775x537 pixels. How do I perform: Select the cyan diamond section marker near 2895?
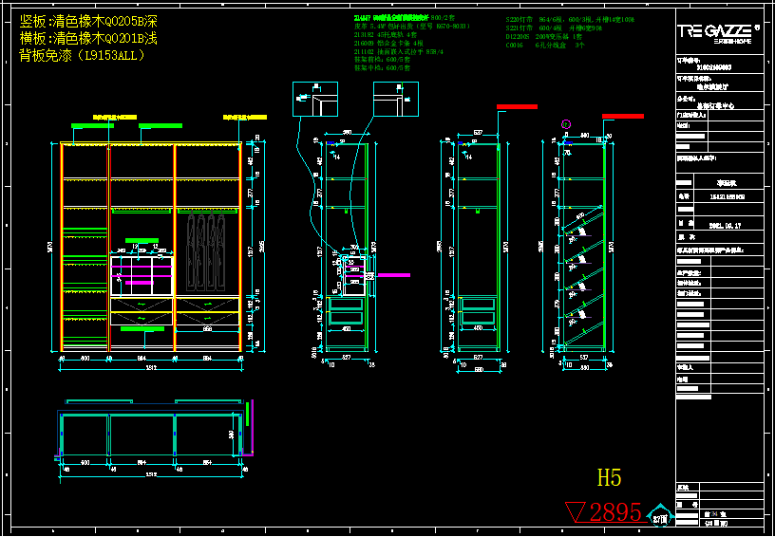click(x=660, y=517)
